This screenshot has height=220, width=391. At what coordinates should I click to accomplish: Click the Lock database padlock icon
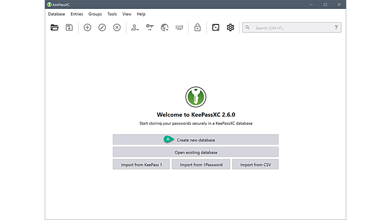coord(198,28)
